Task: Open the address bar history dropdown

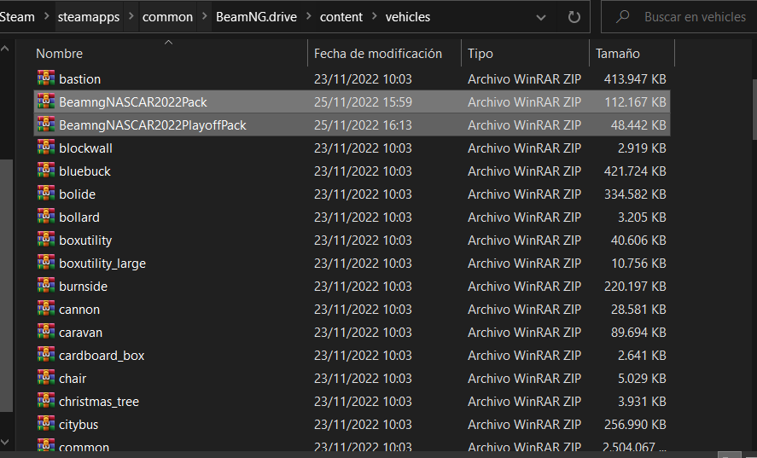Action: [541, 17]
